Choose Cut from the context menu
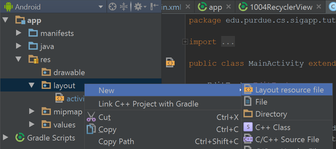 (x=163, y=117)
